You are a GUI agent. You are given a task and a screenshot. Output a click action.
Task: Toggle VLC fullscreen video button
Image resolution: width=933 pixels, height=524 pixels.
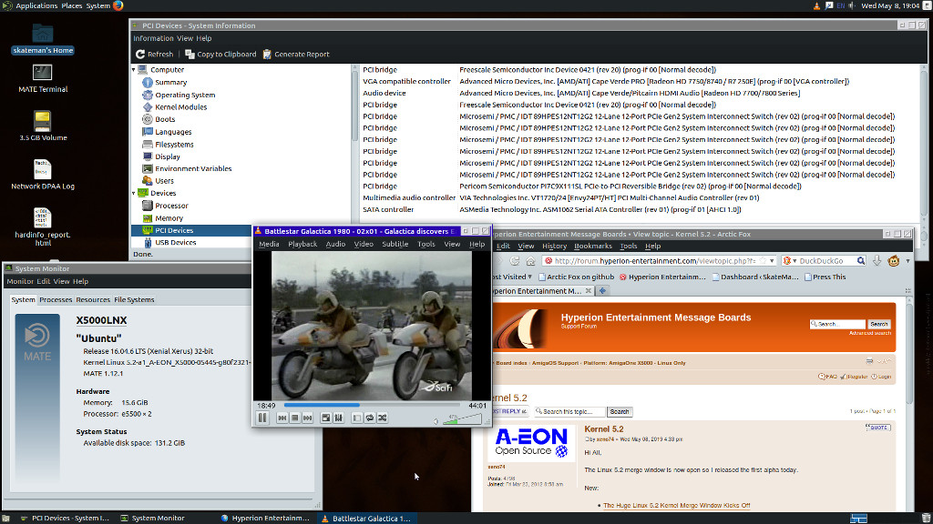(326, 418)
